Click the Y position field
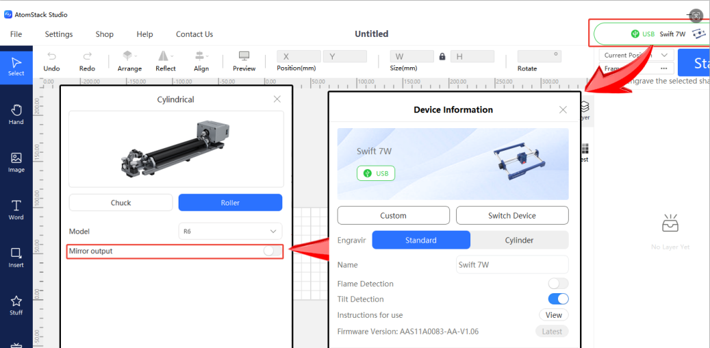710x348 pixels. coord(345,56)
